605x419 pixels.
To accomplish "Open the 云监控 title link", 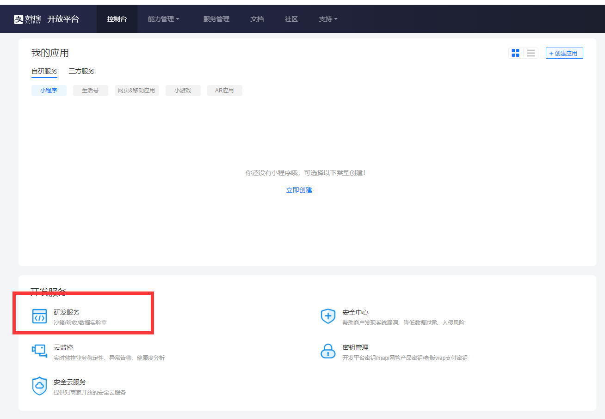I will click(63, 347).
